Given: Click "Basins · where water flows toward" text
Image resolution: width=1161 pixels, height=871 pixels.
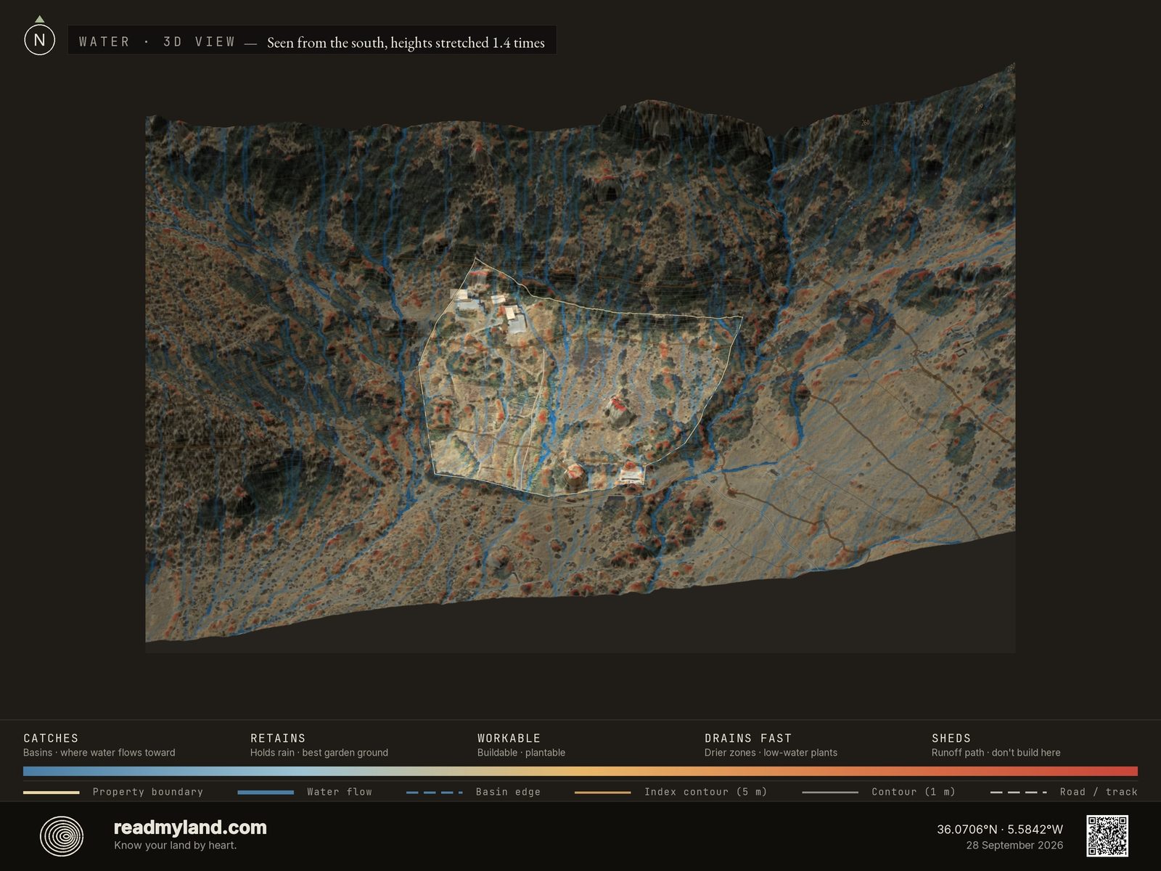Looking at the screenshot, I should (99, 753).
